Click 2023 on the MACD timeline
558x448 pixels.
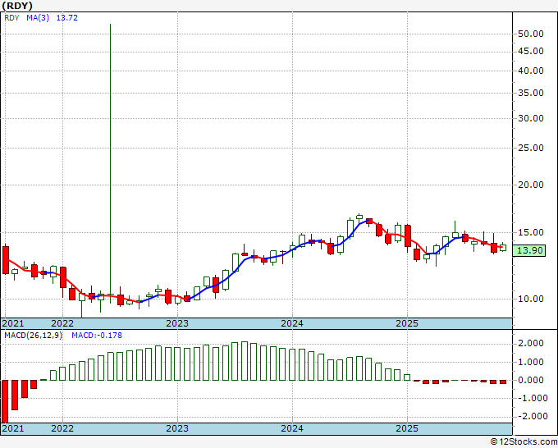click(177, 428)
